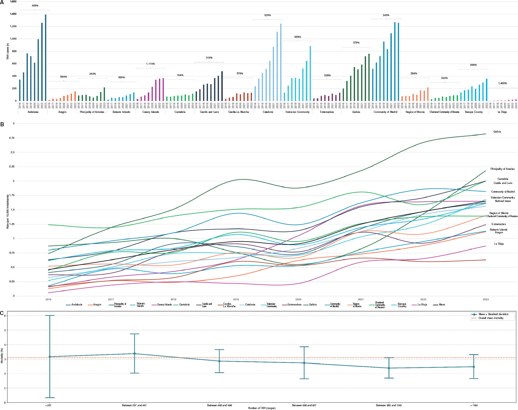Click the data point for 'Between 468 and 698'
Image resolution: width=518 pixels, height=410 pixels.
pyautogui.click(x=219, y=361)
